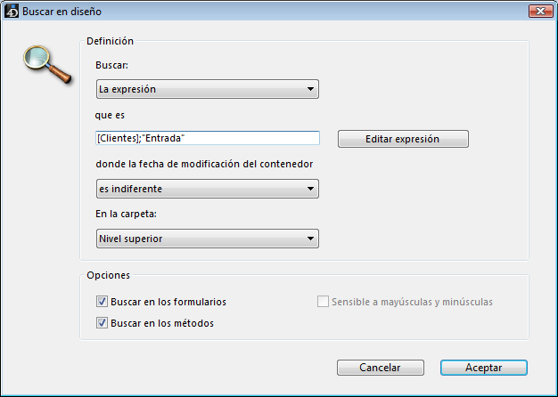Click the Cancelar button

(380, 368)
